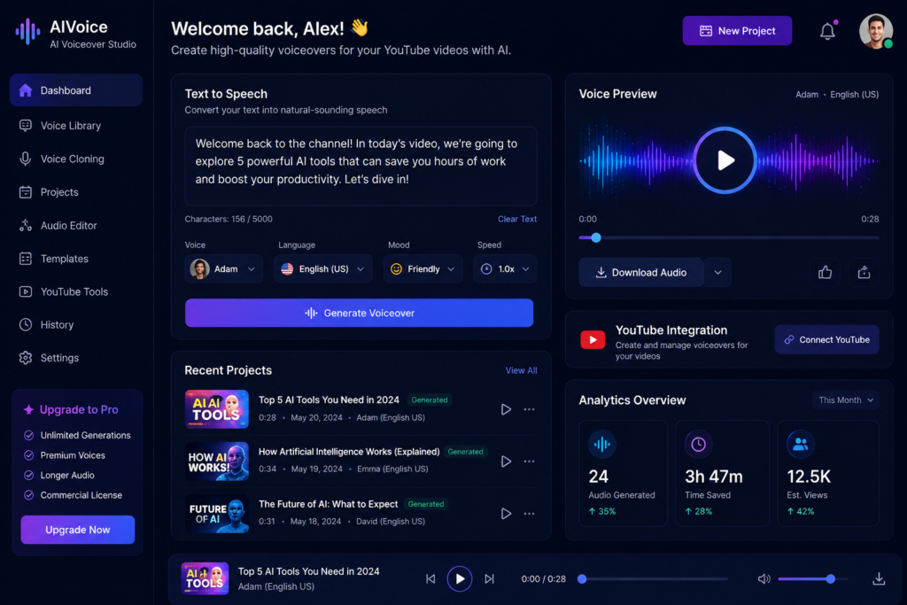
Task: Click the Generate Voiceover button
Action: (x=360, y=313)
